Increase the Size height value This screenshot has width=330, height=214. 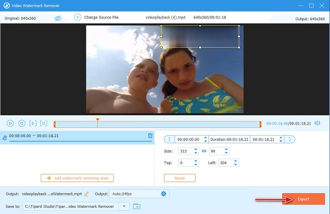click(226, 149)
